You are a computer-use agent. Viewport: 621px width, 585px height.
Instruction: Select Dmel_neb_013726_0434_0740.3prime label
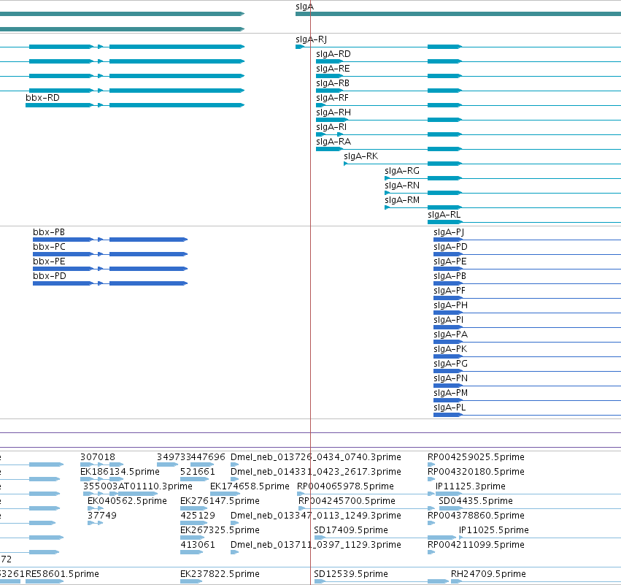(x=316, y=457)
